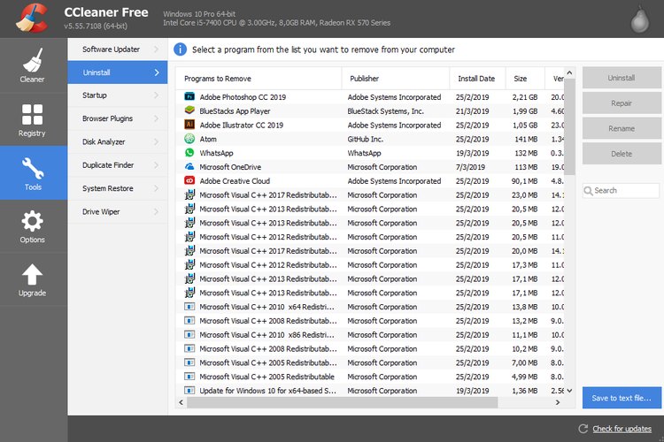Screen dimensions: 664x442
Task: Select Microsoft OneDrive program name
Action: pos(230,167)
